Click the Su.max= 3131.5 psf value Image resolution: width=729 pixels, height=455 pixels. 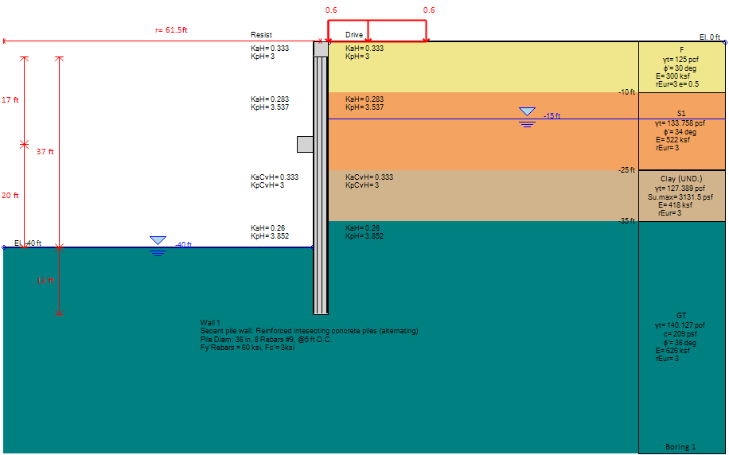[680, 197]
